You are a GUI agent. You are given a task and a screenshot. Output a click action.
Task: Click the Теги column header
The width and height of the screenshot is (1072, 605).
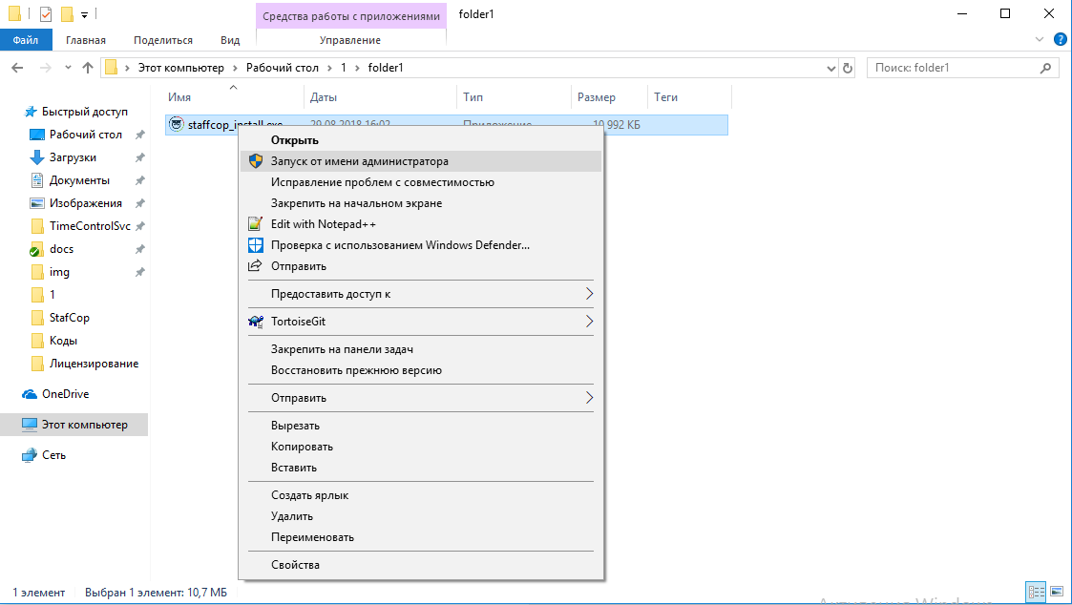(689, 97)
